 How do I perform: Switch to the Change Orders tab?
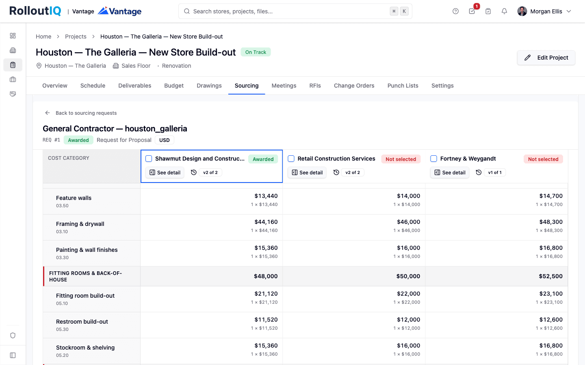(354, 86)
